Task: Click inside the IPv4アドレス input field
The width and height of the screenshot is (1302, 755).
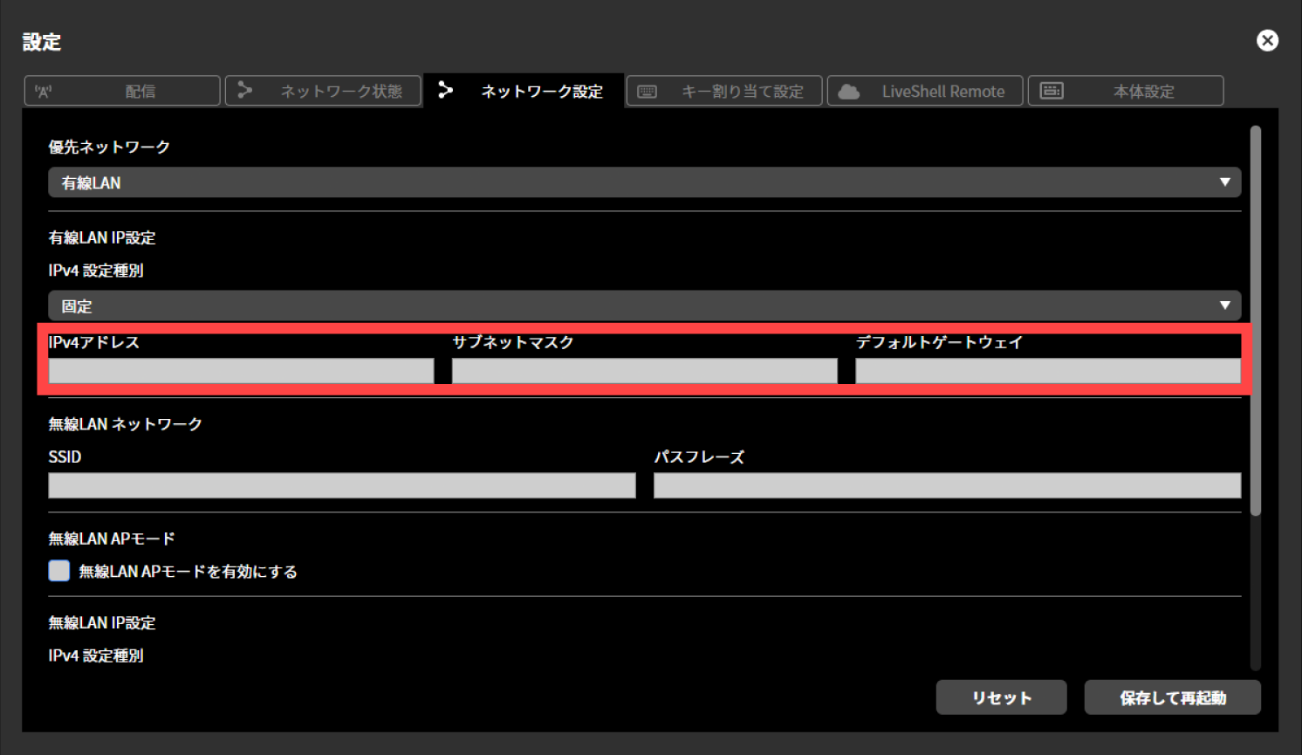Action: [240, 370]
